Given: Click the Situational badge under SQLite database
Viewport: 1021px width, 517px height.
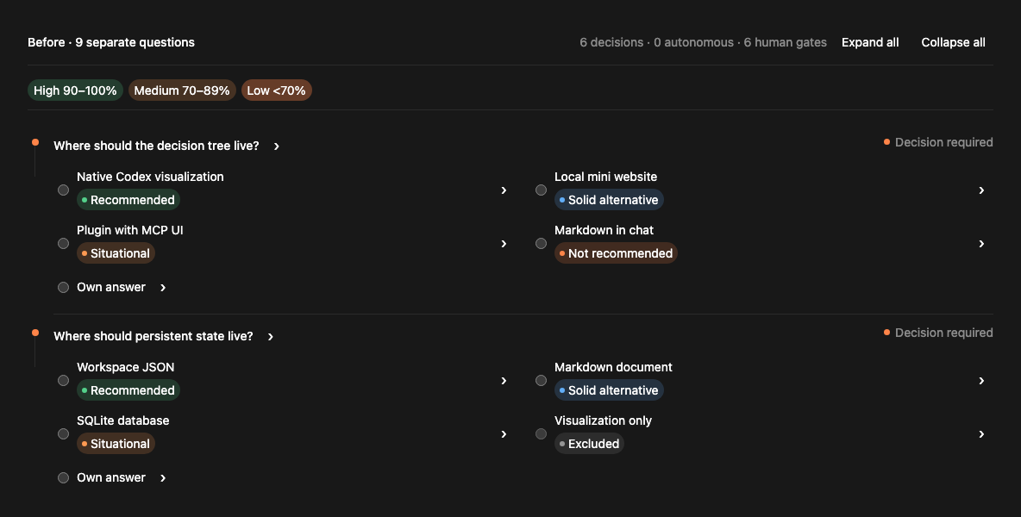Looking at the screenshot, I should coord(116,444).
